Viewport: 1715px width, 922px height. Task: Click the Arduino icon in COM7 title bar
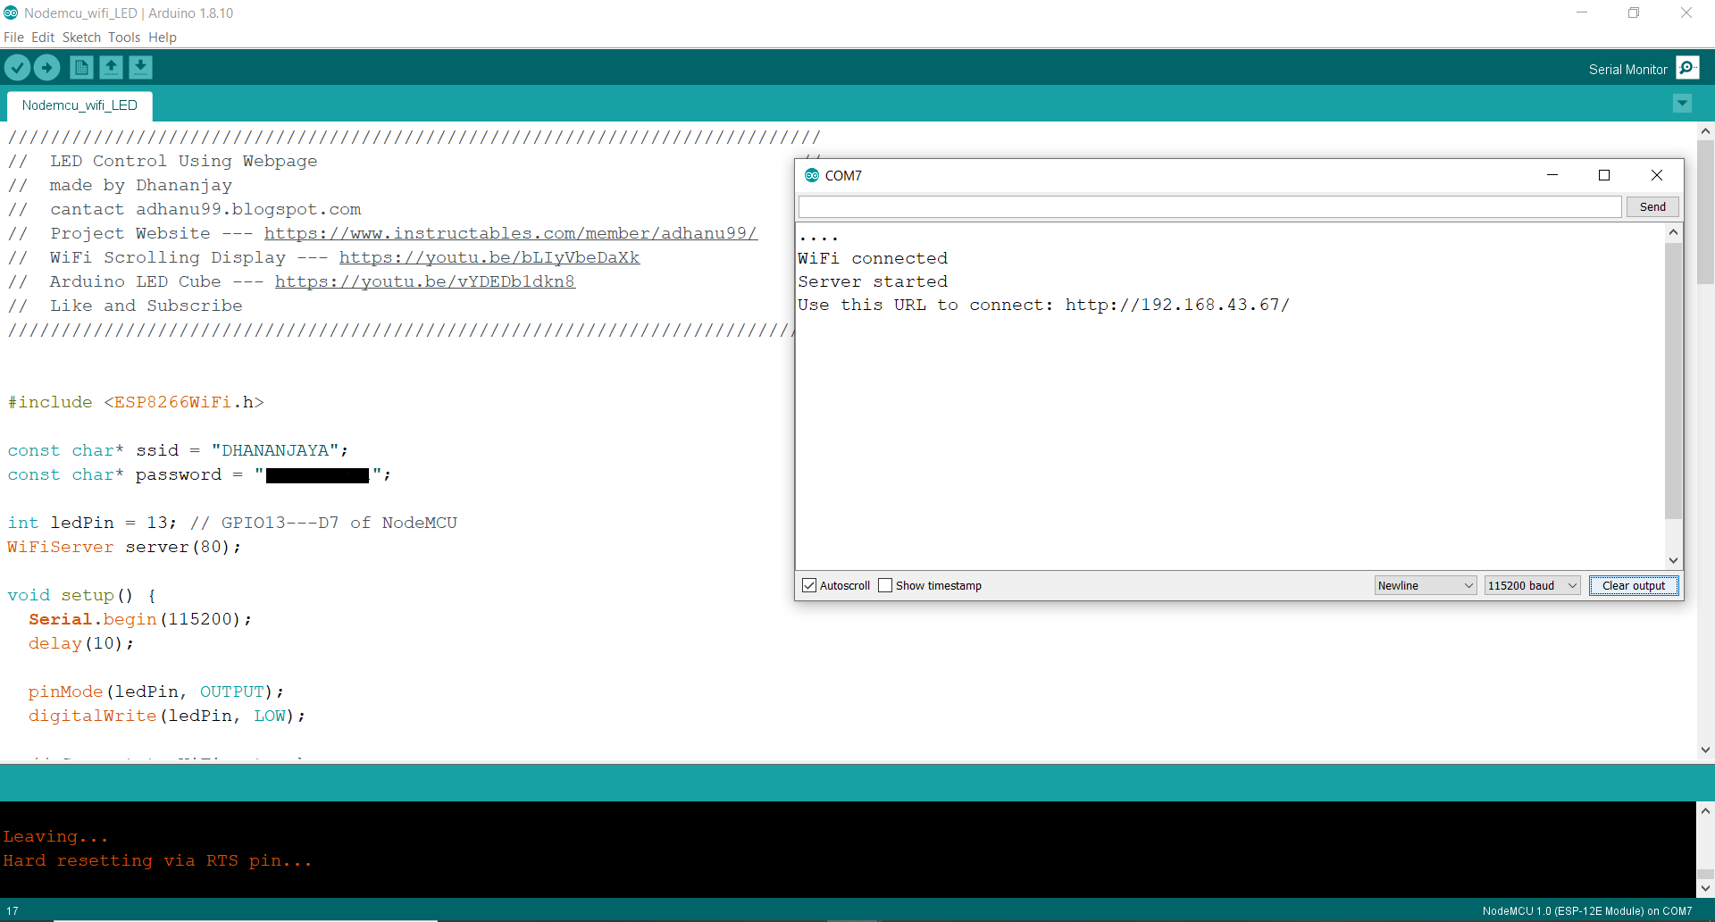coord(811,175)
